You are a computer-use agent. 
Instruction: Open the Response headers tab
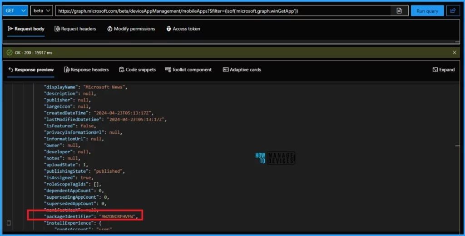click(86, 70)
